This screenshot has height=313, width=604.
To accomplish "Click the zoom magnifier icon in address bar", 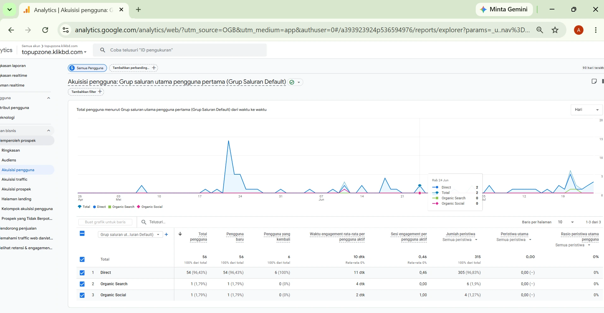I will click(540, 30).
